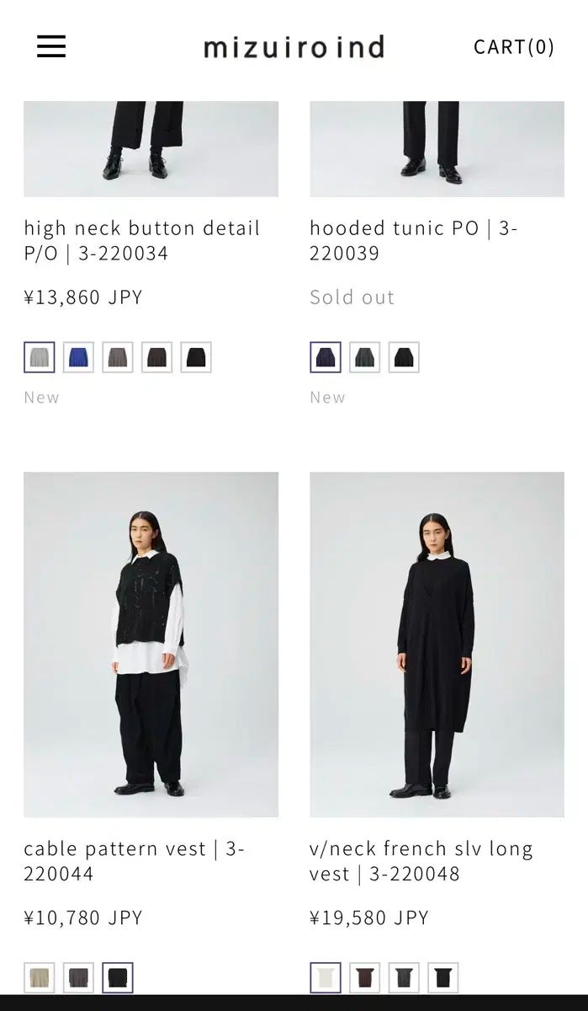Select blue swatch for high neck button P/O
The height and width of the screenshot is (1011, 588).
click(78, 357)
